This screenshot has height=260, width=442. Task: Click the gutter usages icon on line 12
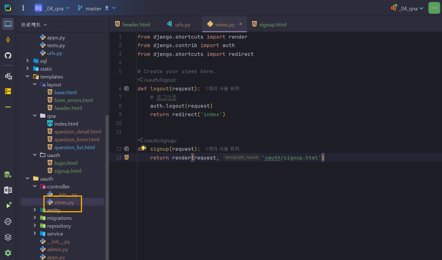pos(127,149)
